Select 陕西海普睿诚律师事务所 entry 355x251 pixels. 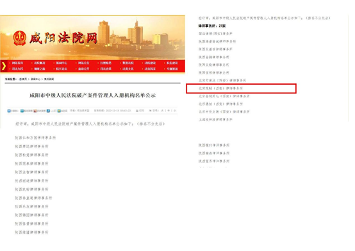[x=217, y=42]
